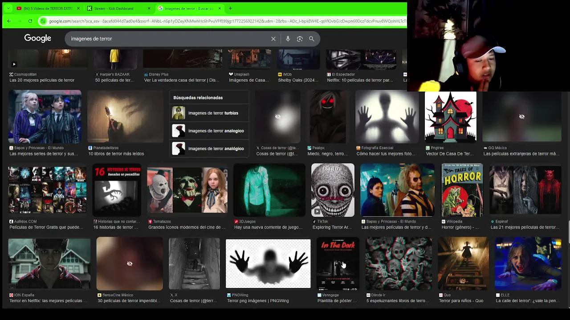The width and height of the screenshot is (570, 320).
Task: Close the Kick Dashboard tab
Action: (149, 8)
